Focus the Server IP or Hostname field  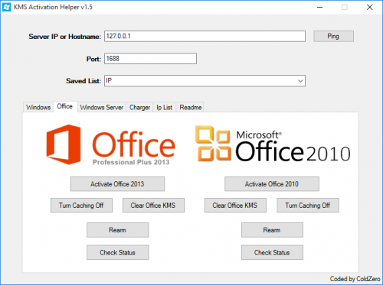point(205,36)
